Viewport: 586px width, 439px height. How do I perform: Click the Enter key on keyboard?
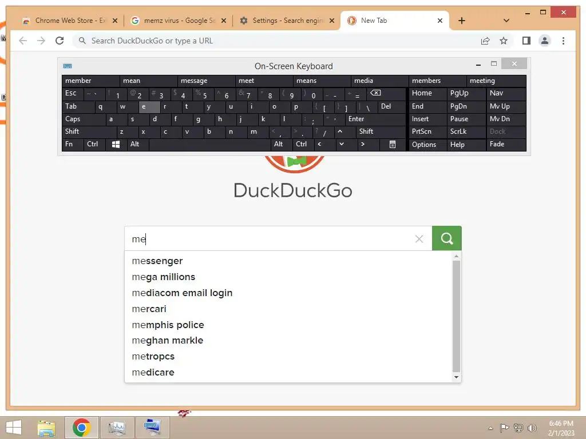click(x=375, y=119)
